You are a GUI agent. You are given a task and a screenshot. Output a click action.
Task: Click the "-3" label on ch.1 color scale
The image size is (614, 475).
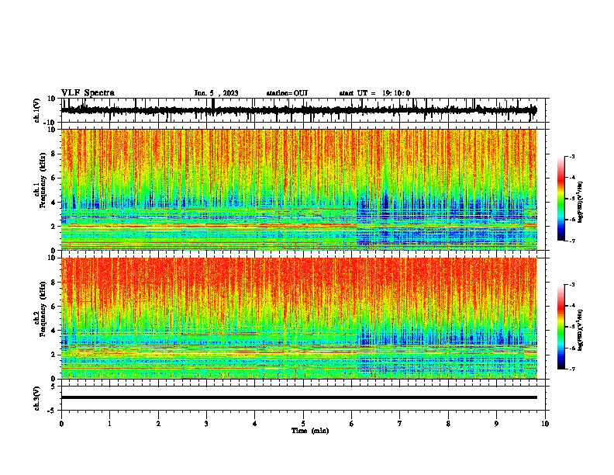571,156
